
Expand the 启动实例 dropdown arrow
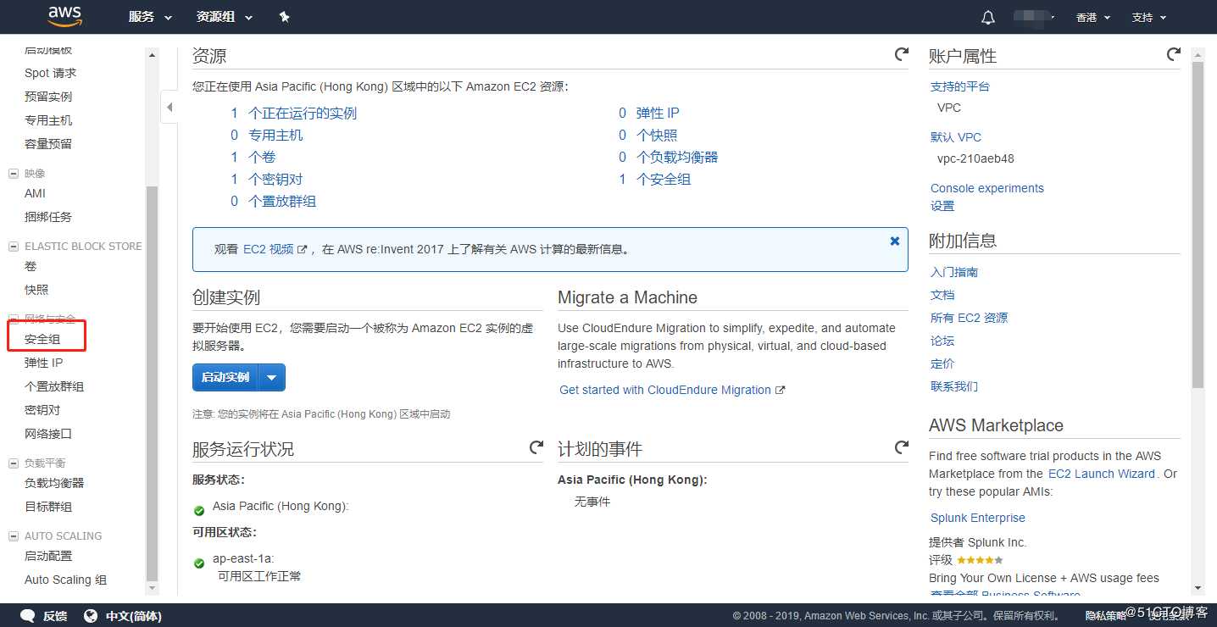pos(272,378)
